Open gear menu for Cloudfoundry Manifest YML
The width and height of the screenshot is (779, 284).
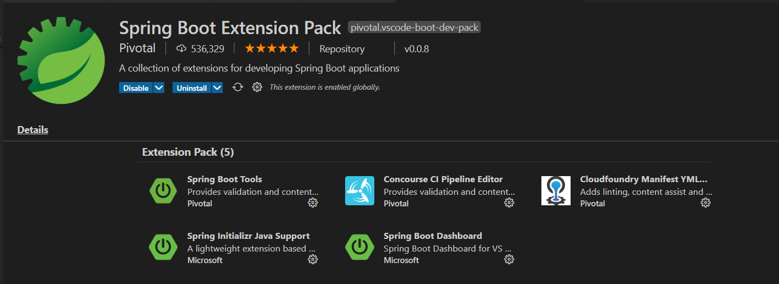coord(706,203)
